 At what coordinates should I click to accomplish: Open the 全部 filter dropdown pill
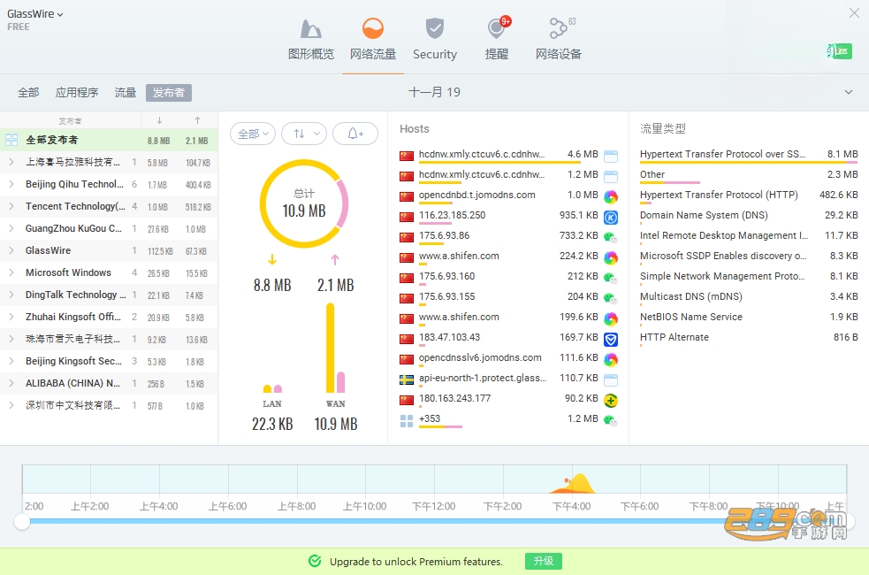[x=253, y=134]
